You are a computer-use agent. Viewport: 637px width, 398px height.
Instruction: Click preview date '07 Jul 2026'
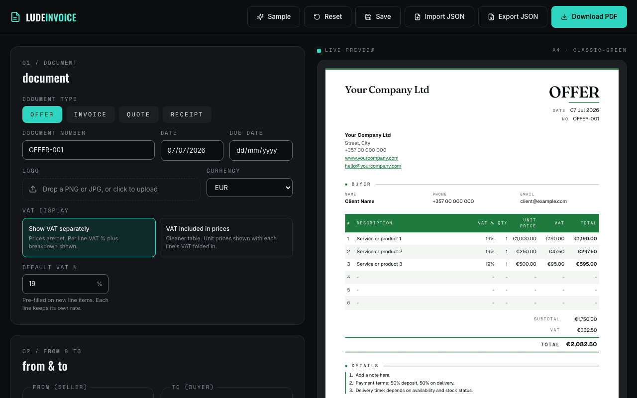pyautogui.click(x=585, y=110)
